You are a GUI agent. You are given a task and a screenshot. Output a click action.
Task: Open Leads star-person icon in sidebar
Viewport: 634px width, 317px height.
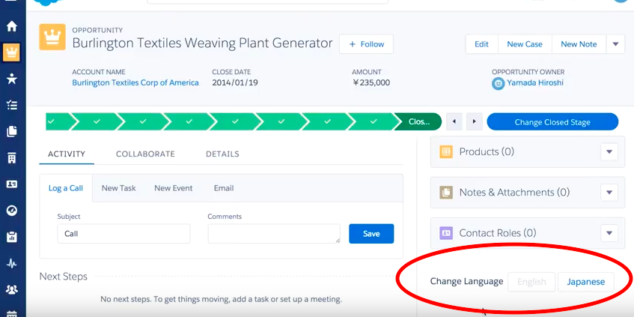pos(12,79)
